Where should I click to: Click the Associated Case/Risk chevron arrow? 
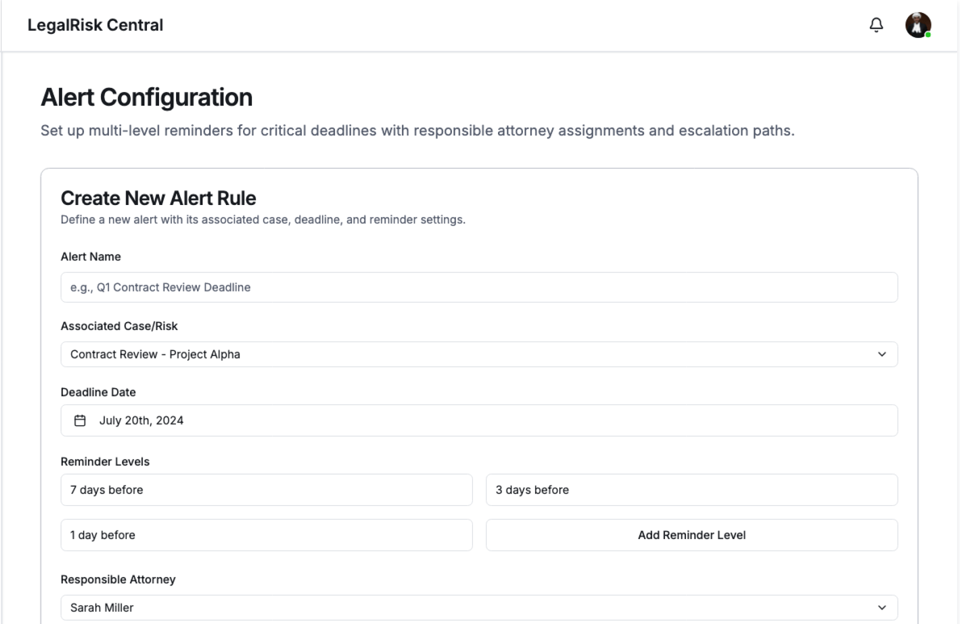click(x=881, y=354)
